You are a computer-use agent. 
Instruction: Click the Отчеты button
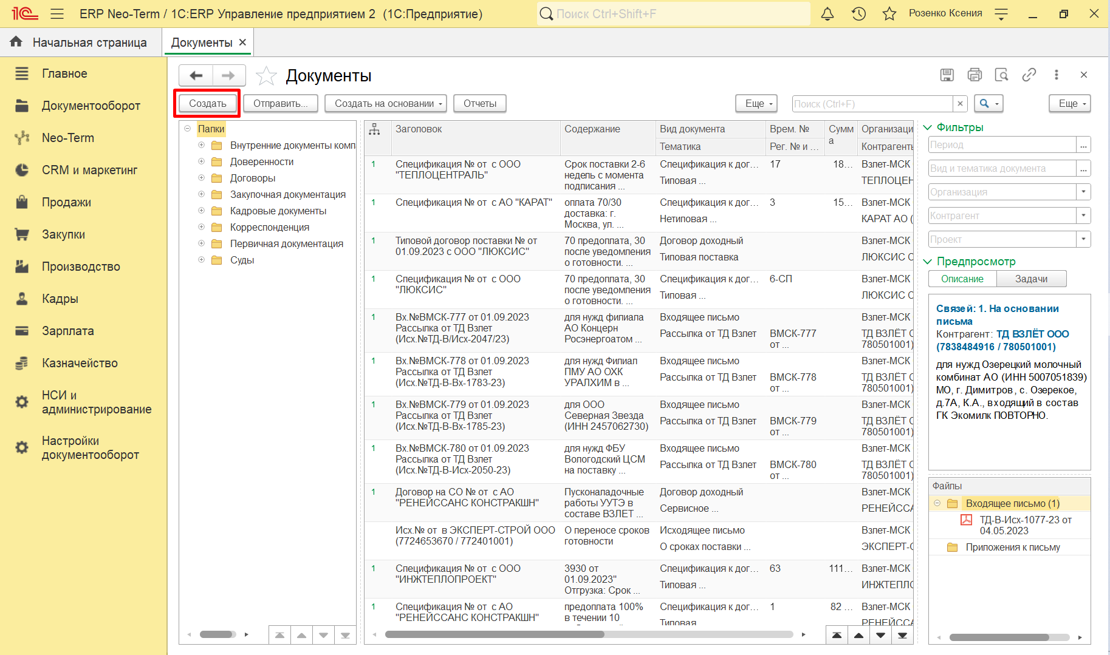tap(480, 104)
